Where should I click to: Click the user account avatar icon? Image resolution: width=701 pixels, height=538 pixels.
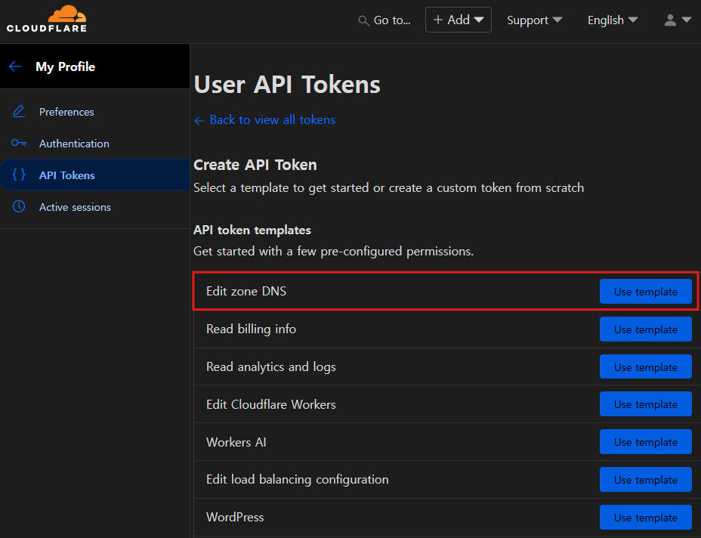(670, 20)
